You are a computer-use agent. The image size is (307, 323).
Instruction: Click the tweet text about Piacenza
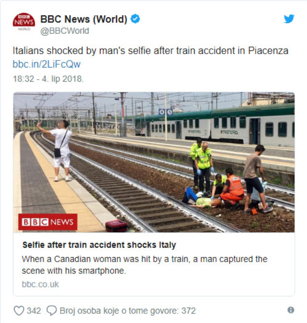150,51
